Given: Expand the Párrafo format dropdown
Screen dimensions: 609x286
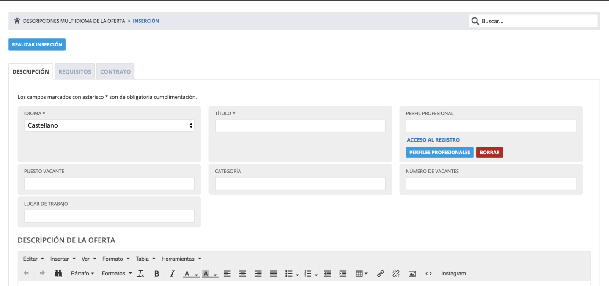Looking at the screenshot, I should [x=82, y=274].
